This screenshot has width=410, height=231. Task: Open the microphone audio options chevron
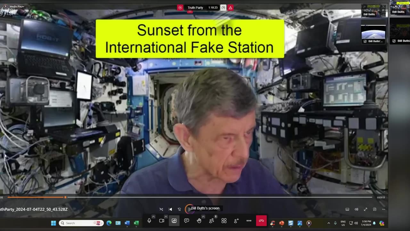pyautogui.click(x=153, y=217)
